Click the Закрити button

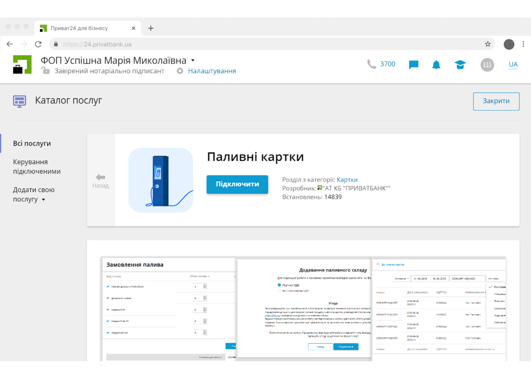(496, 101)
